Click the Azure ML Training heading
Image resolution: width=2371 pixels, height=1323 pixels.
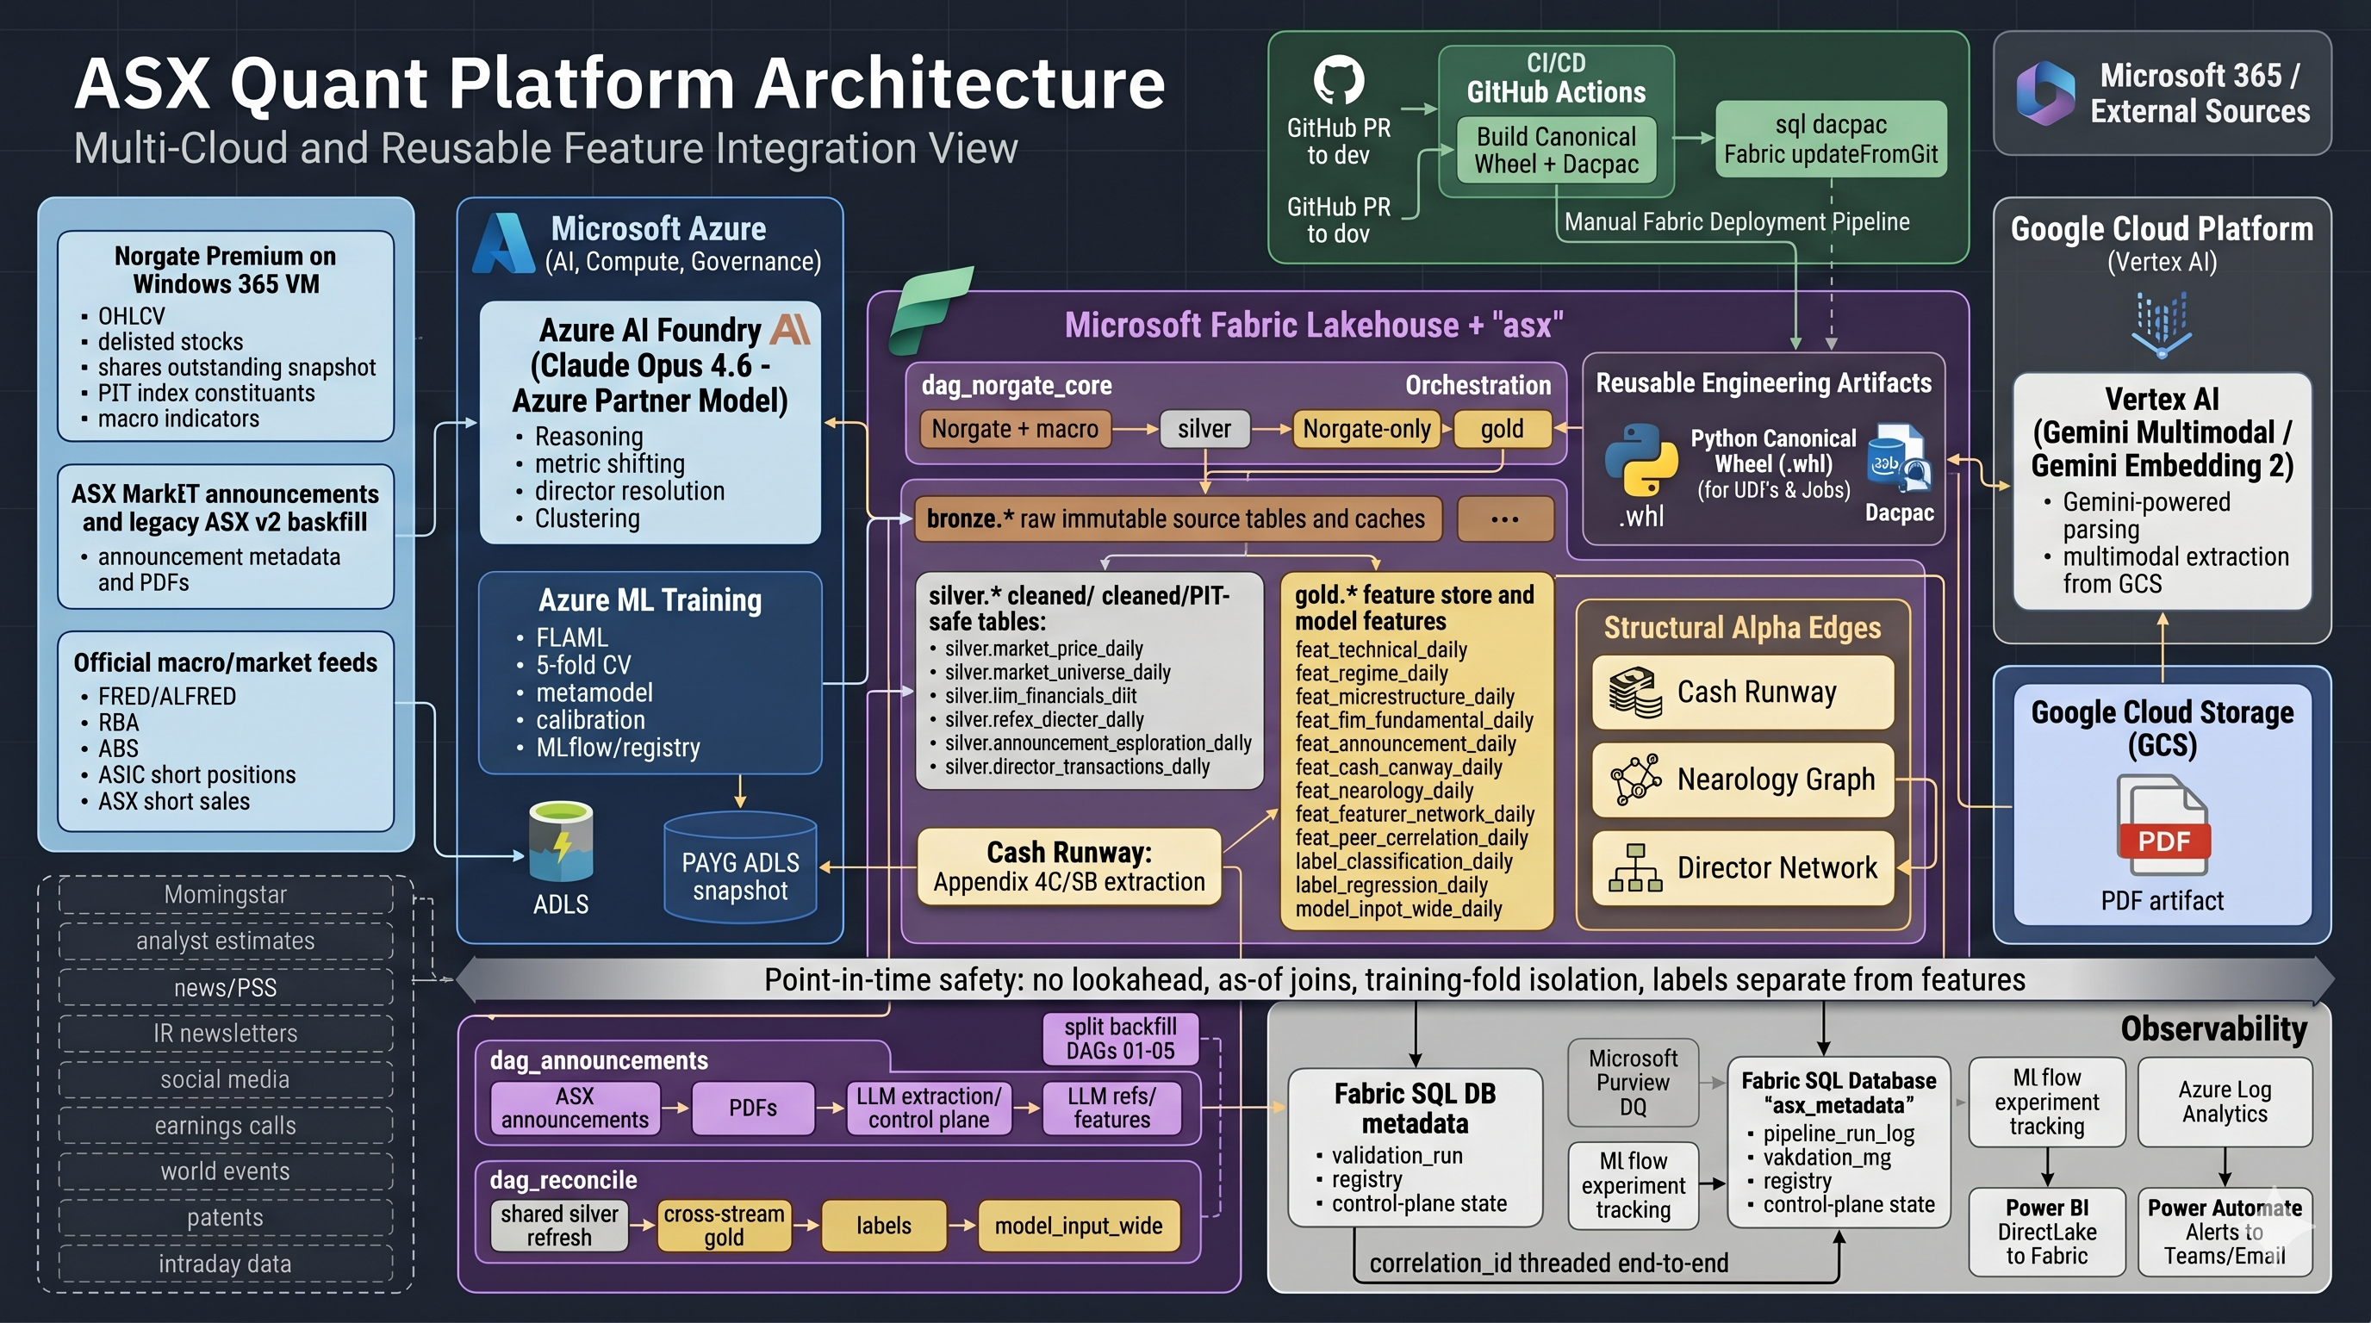tap(650, 599)
